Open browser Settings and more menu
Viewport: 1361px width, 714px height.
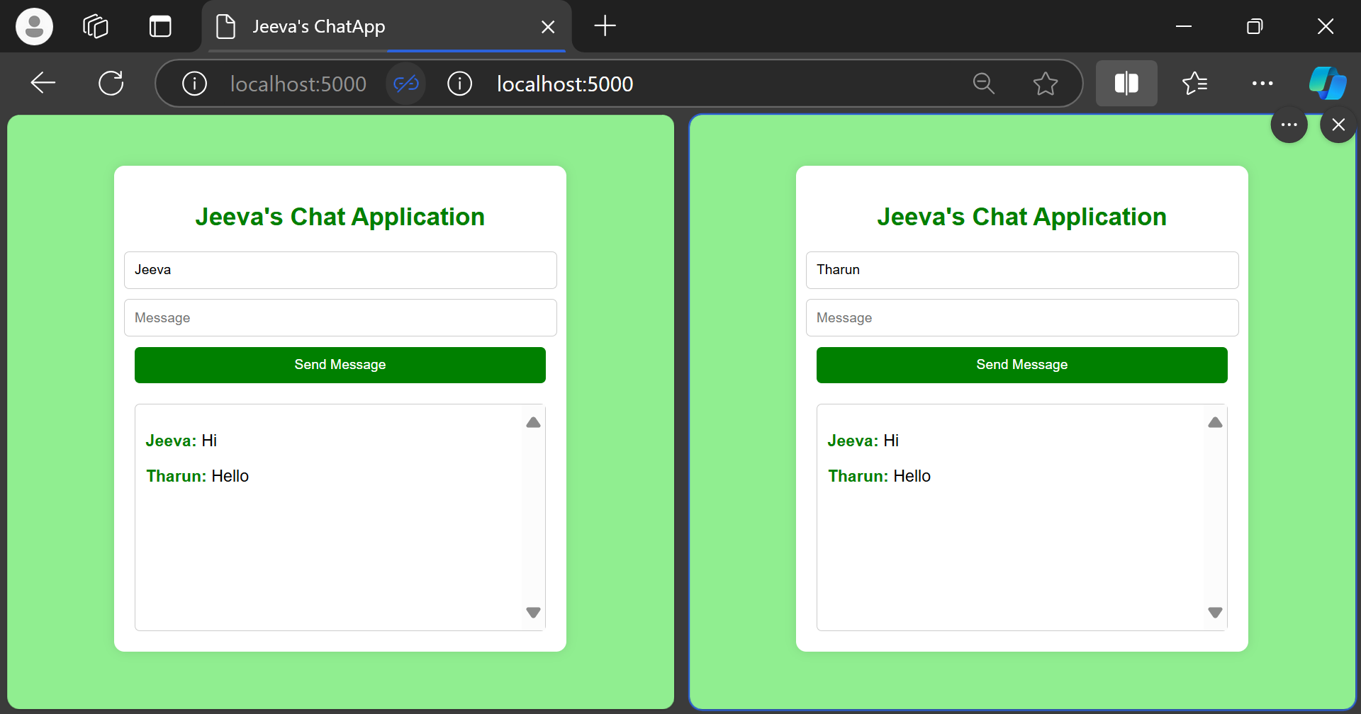(1262, 84)
